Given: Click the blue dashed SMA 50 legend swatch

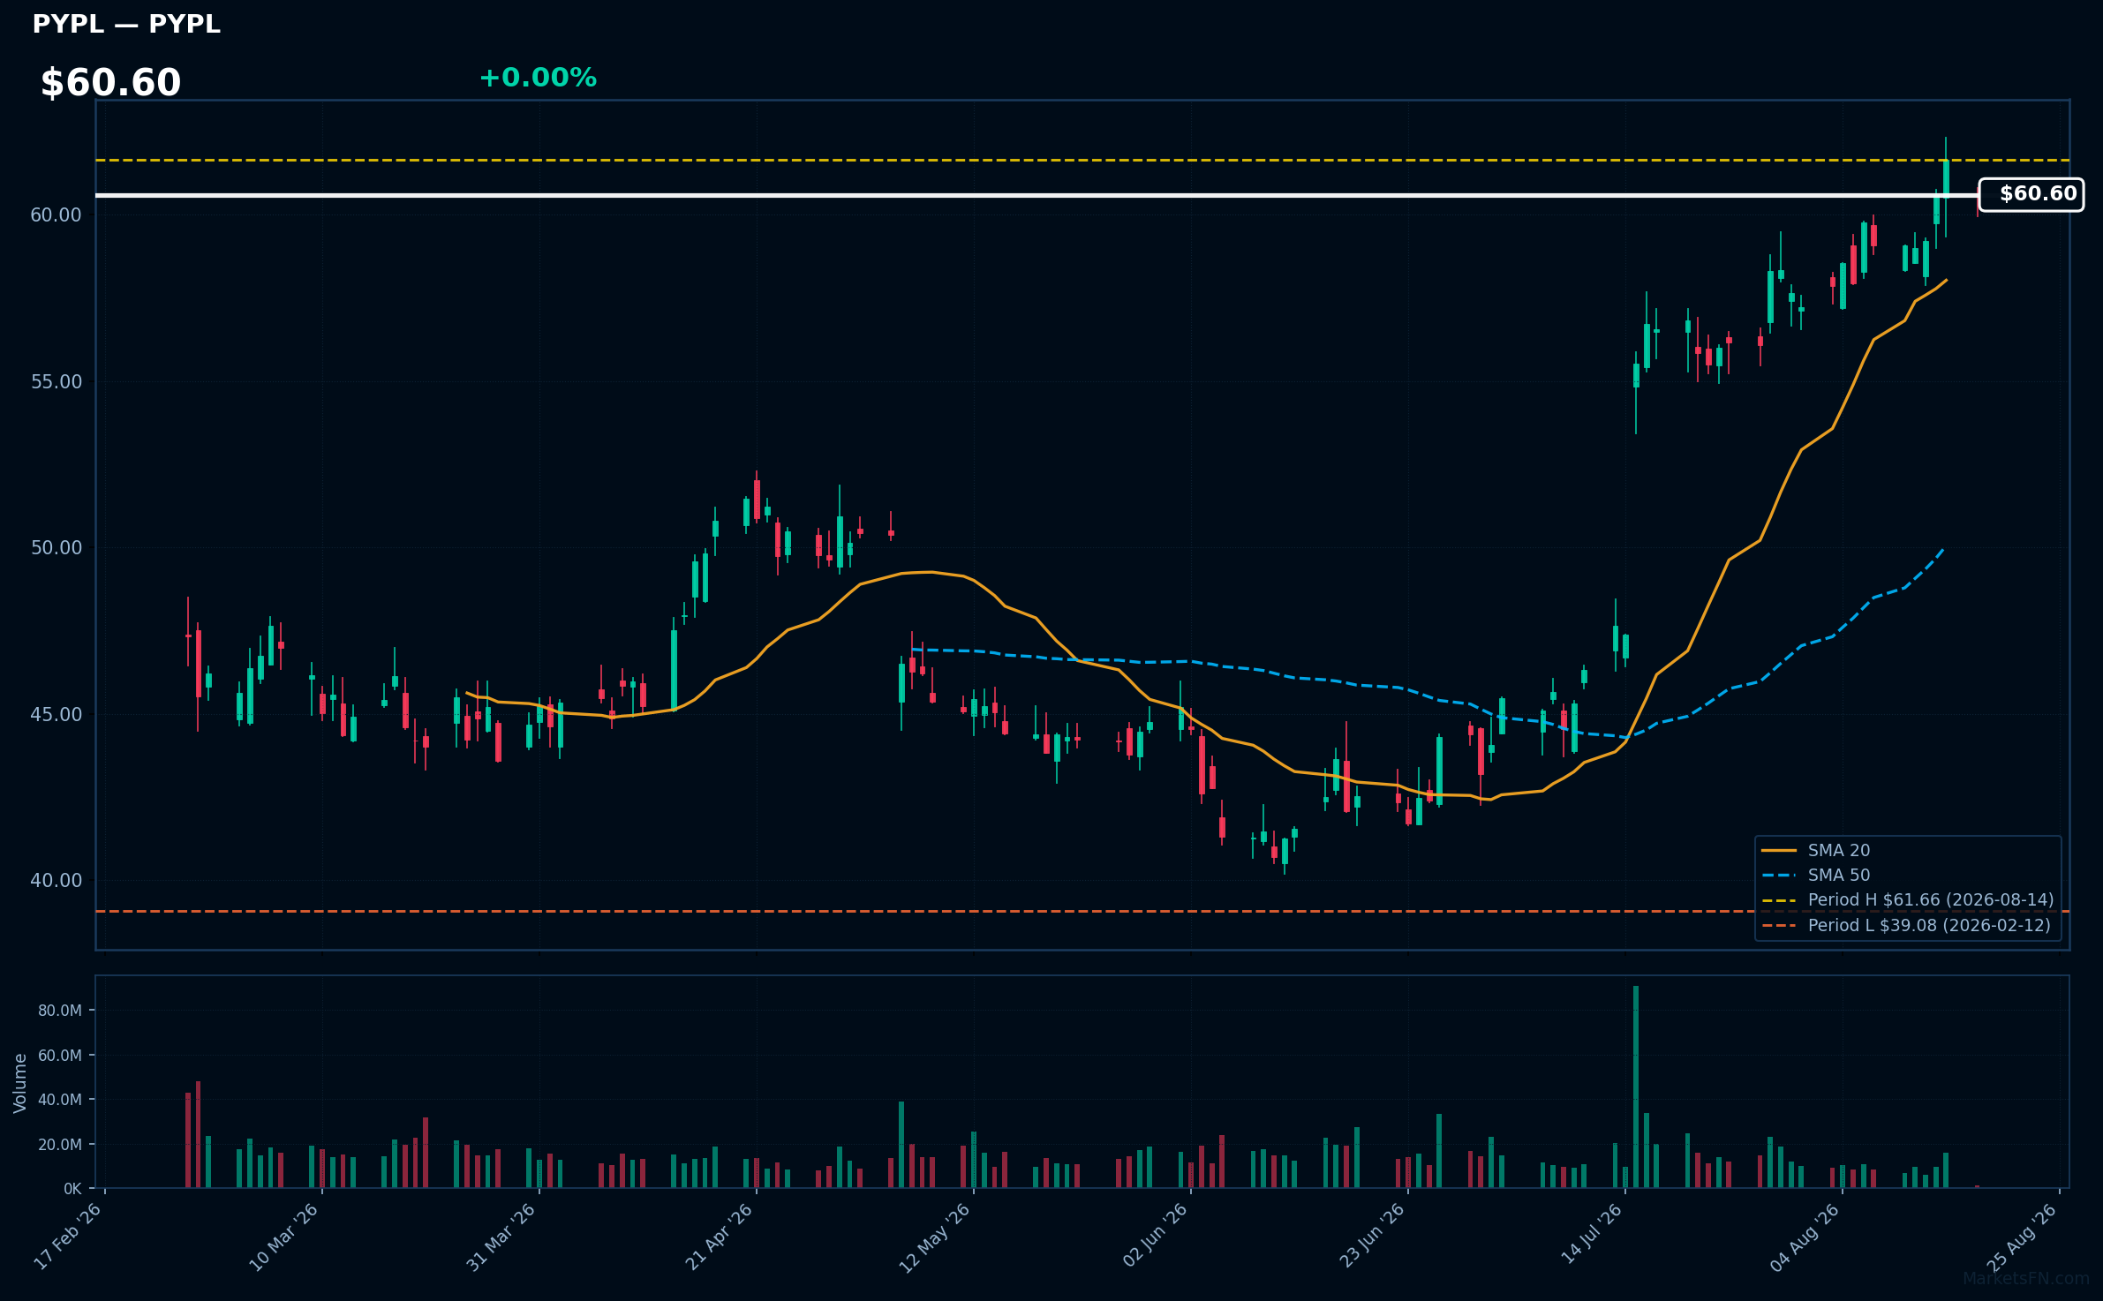Looking at the screenshot, I should [1778, 876].
